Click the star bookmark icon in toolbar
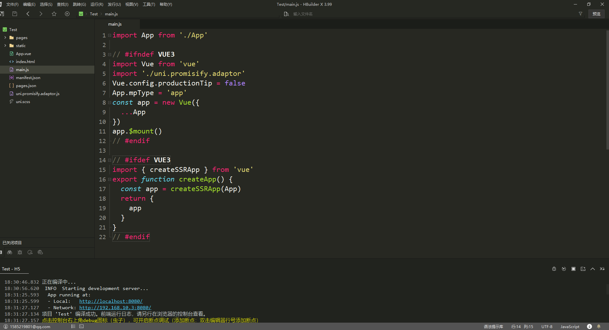The height and width of the screenshot is (330, 609). tap(54, 14)
